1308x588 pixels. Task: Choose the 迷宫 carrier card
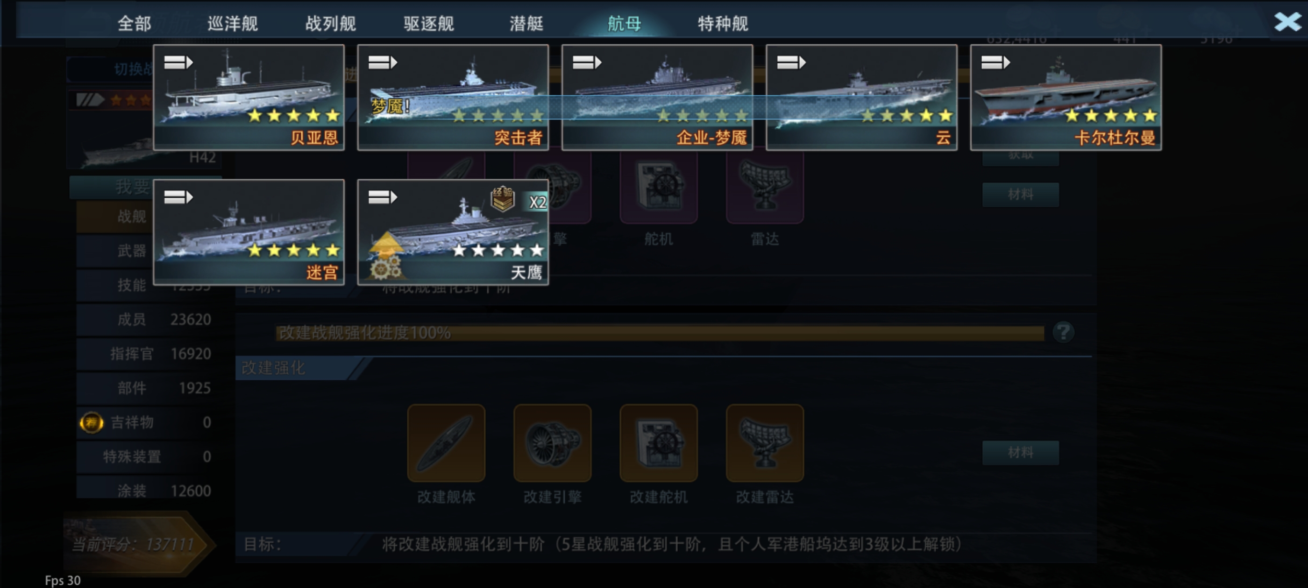pos(249,232)
